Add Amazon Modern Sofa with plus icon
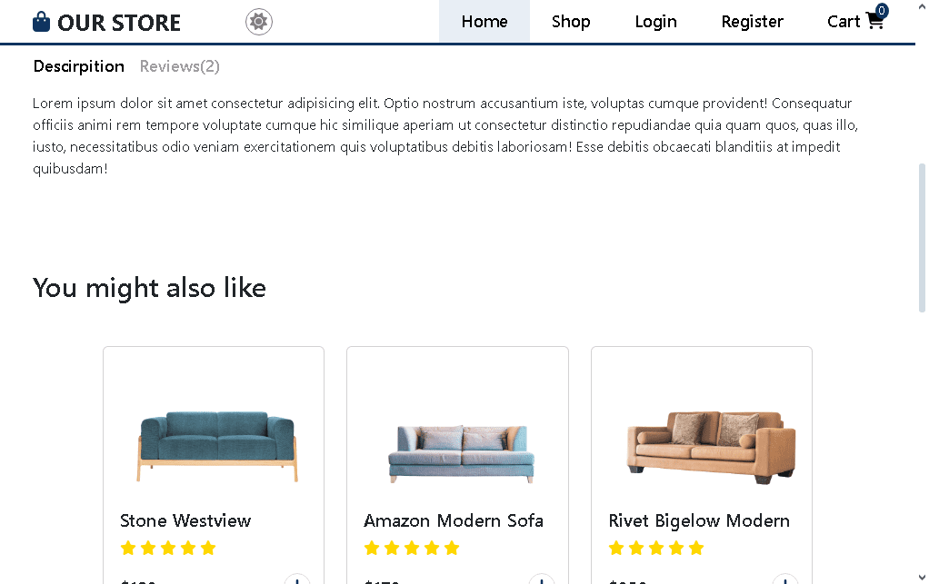This screenshot has width=929, height=584. tap(541, 580)
